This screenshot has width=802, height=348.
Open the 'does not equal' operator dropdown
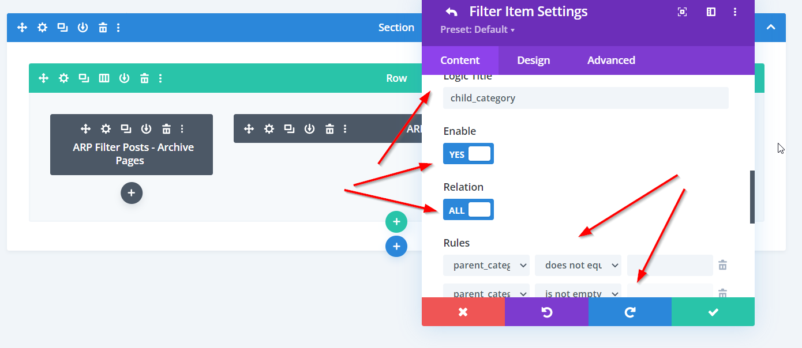[x=578, y=265]
